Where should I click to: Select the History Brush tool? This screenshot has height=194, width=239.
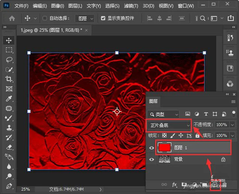point(9,137)
